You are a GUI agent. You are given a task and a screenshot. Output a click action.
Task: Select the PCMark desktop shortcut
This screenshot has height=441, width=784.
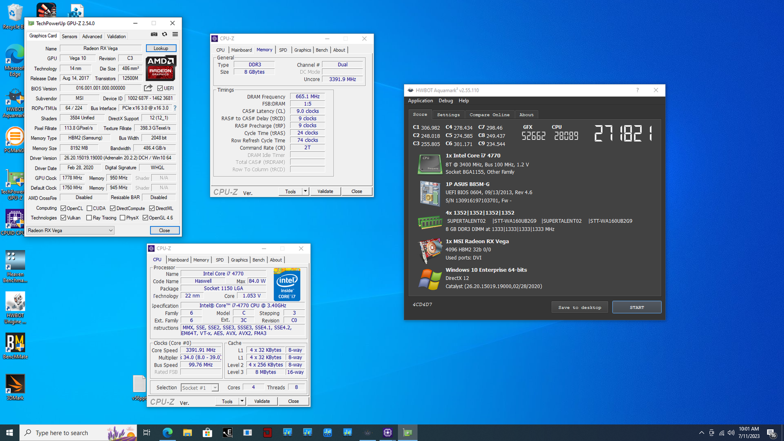point(15,140)
